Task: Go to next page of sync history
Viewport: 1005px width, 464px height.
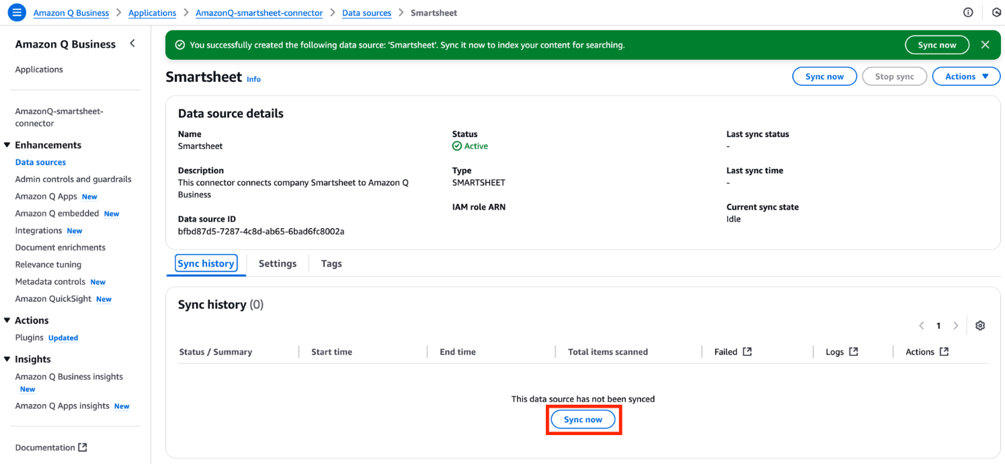Action: click(955, 326)
